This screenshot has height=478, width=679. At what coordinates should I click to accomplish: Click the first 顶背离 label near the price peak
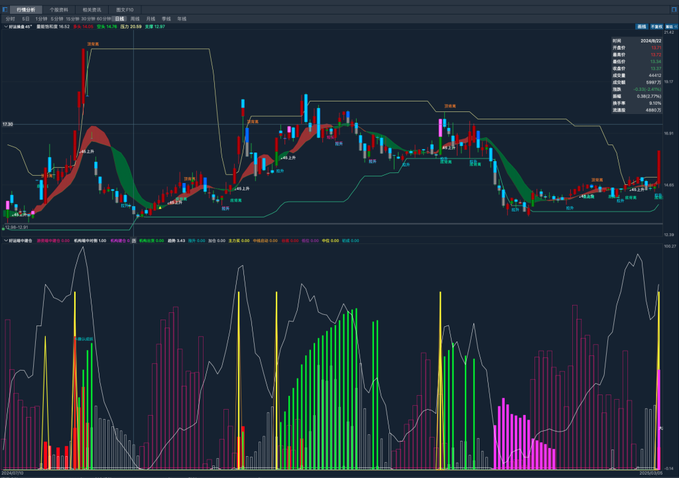93,44
